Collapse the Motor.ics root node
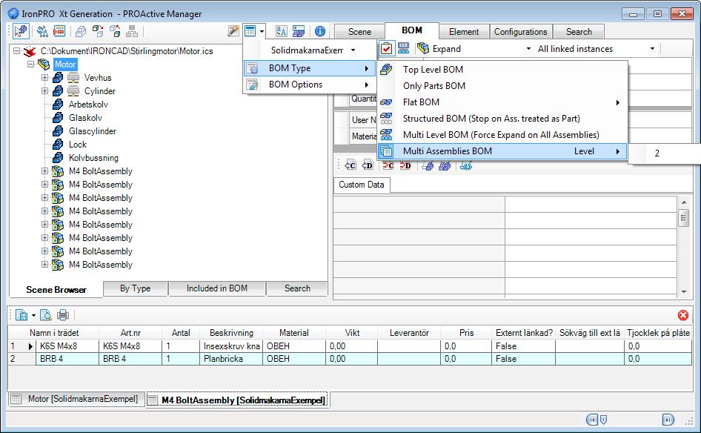Image resolution: width=701 pixels, height=433 pixels. coord(16,51)
